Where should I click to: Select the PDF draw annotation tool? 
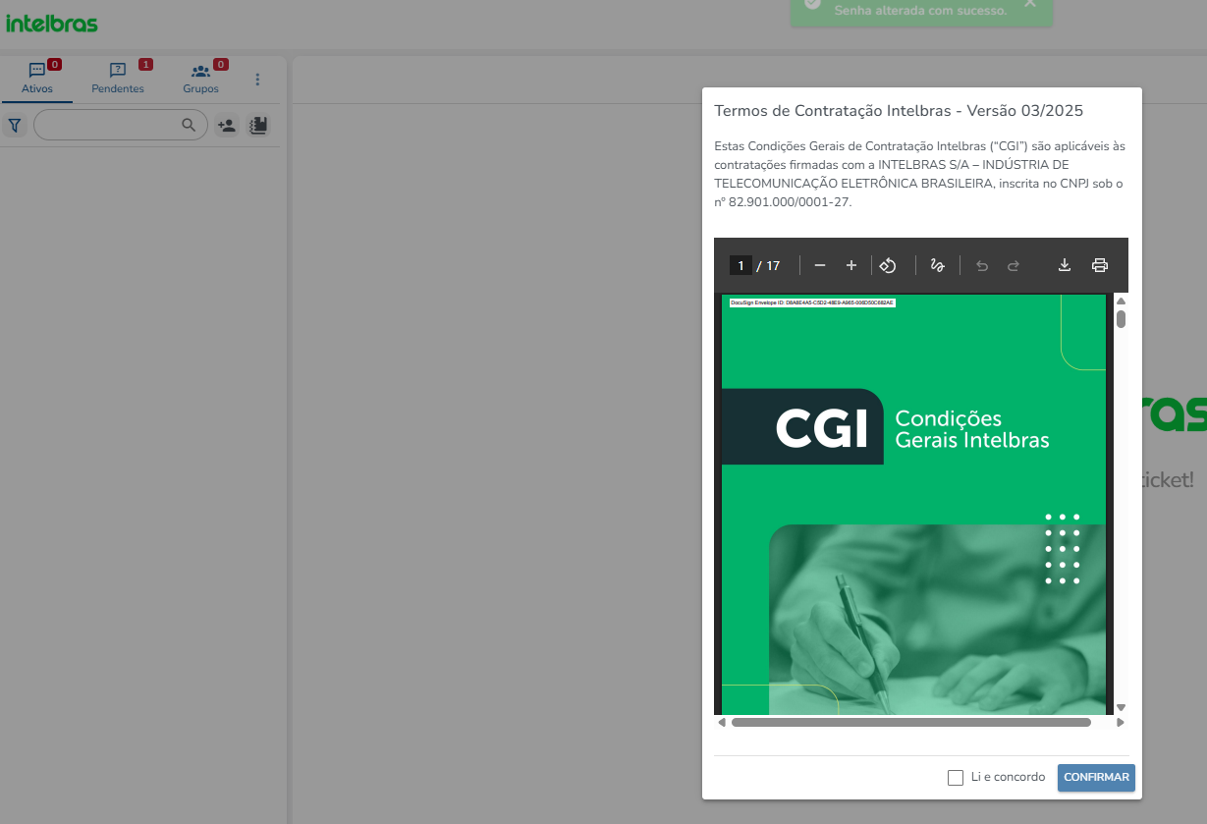937,265
